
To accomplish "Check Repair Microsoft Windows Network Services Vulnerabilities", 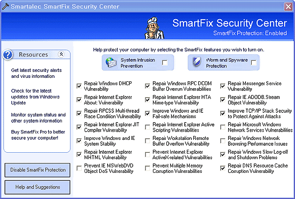I will [223, 127].
